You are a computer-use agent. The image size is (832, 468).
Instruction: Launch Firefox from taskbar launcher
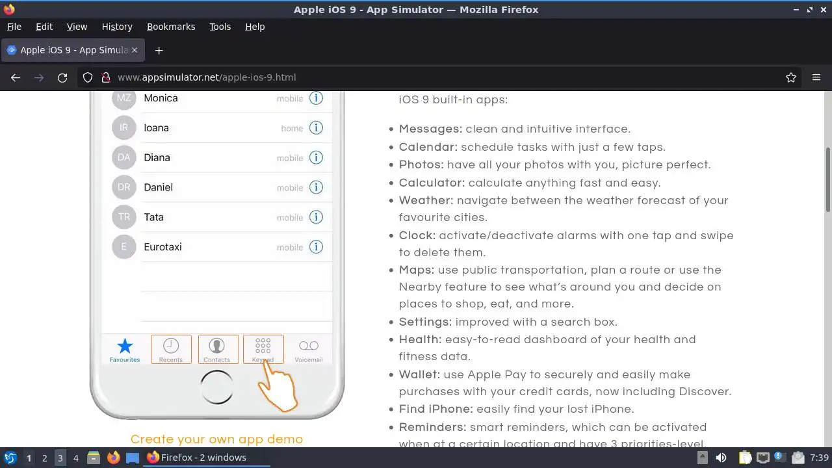click(113, 458)
